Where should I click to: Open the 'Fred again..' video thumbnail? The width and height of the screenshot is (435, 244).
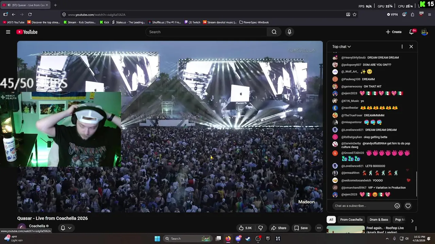click(346, 230)
